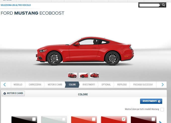171x123 pixels.
Task: Go to the Carrozzeria step tab
Action: click(35, 85)
